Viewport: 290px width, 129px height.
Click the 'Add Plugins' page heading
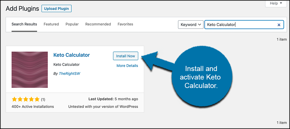tap(22, 8)
